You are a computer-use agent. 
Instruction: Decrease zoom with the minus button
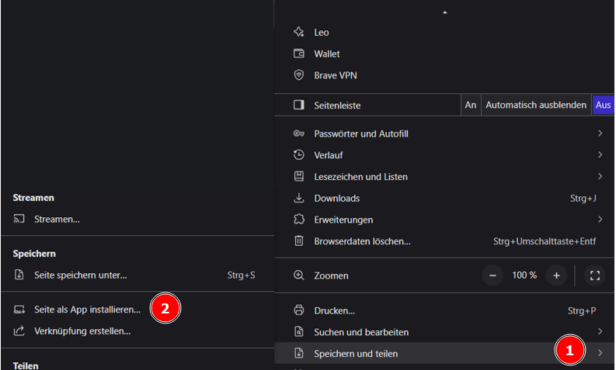click(x=493, y=275)
